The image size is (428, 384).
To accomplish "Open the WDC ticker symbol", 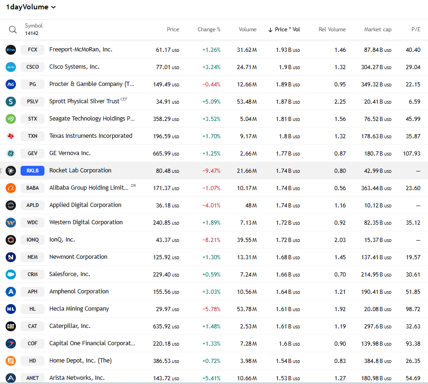I will click(32, 223).
